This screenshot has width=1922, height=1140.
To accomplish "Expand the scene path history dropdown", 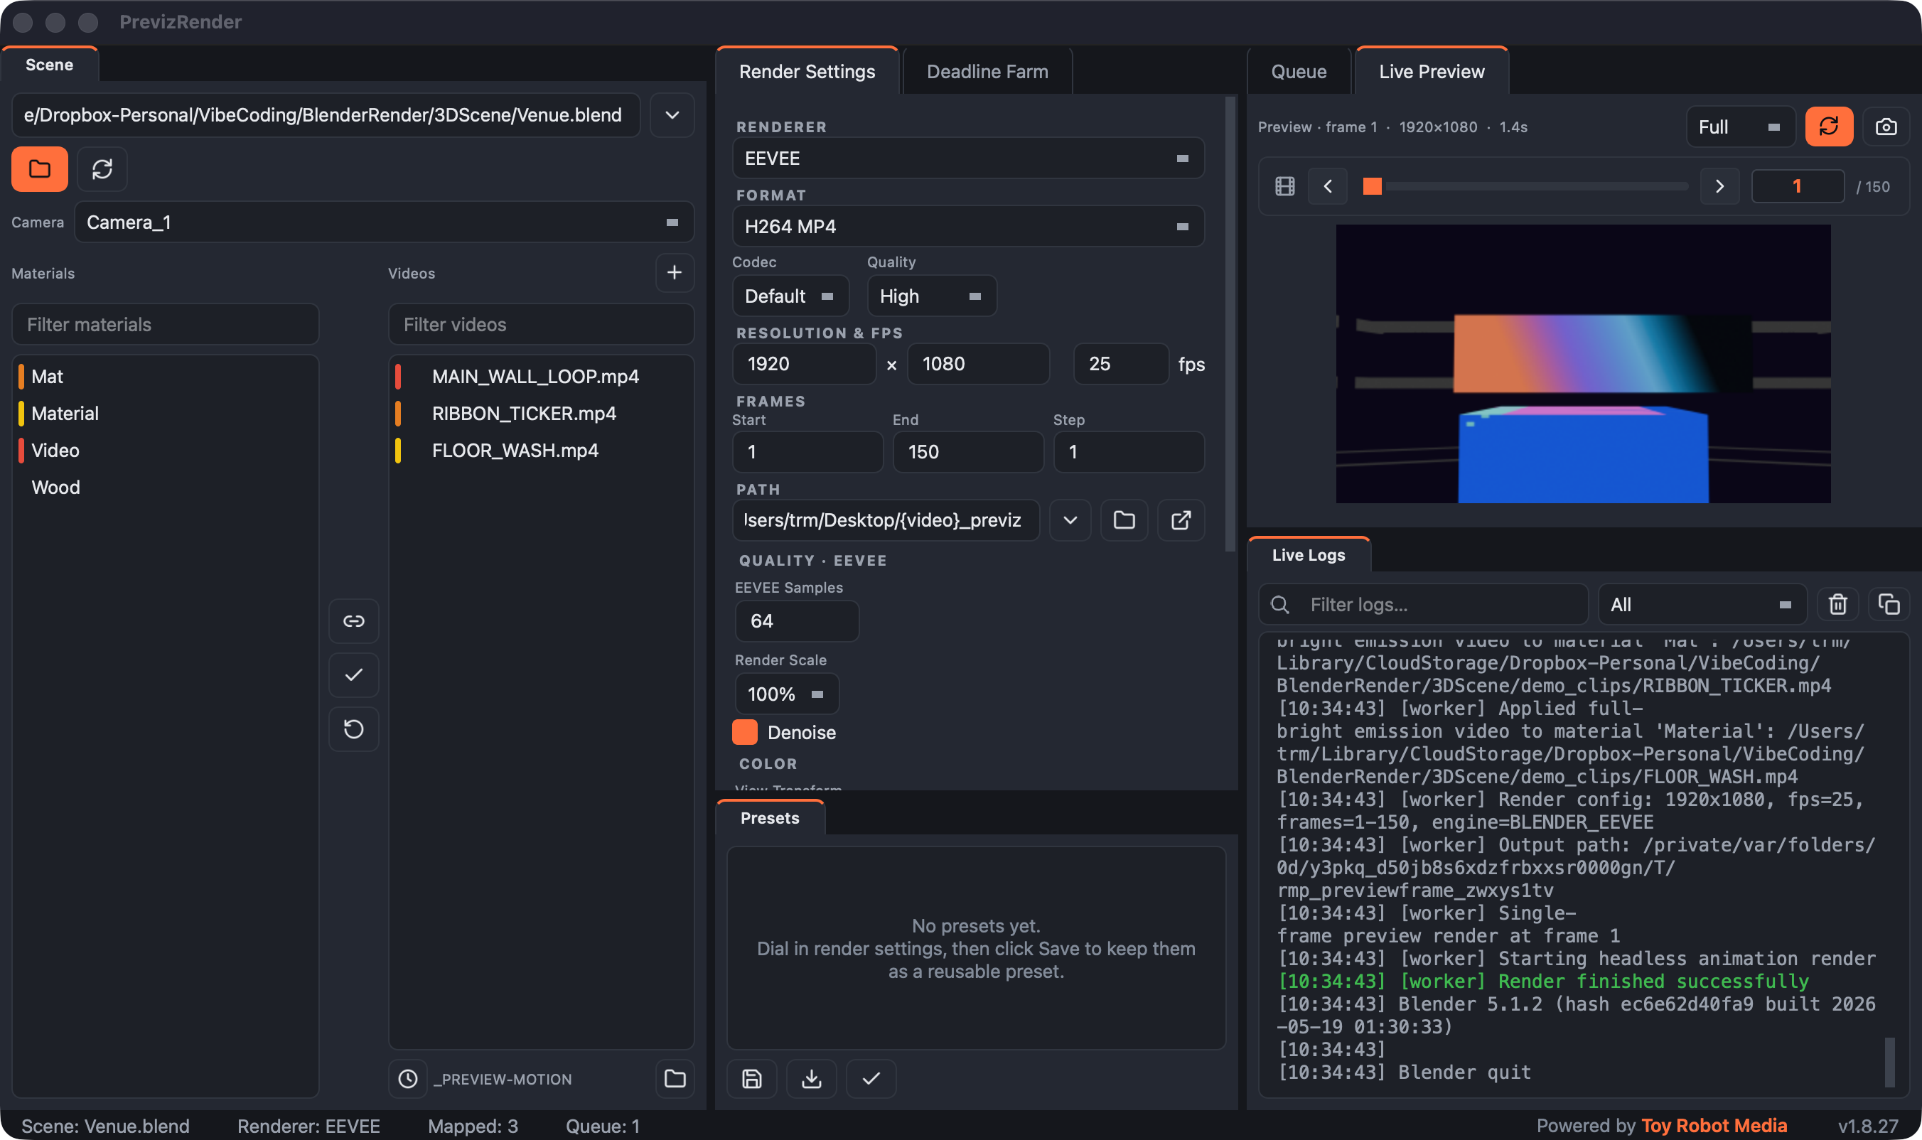I will pyautogui.click(x=672, y=115).
